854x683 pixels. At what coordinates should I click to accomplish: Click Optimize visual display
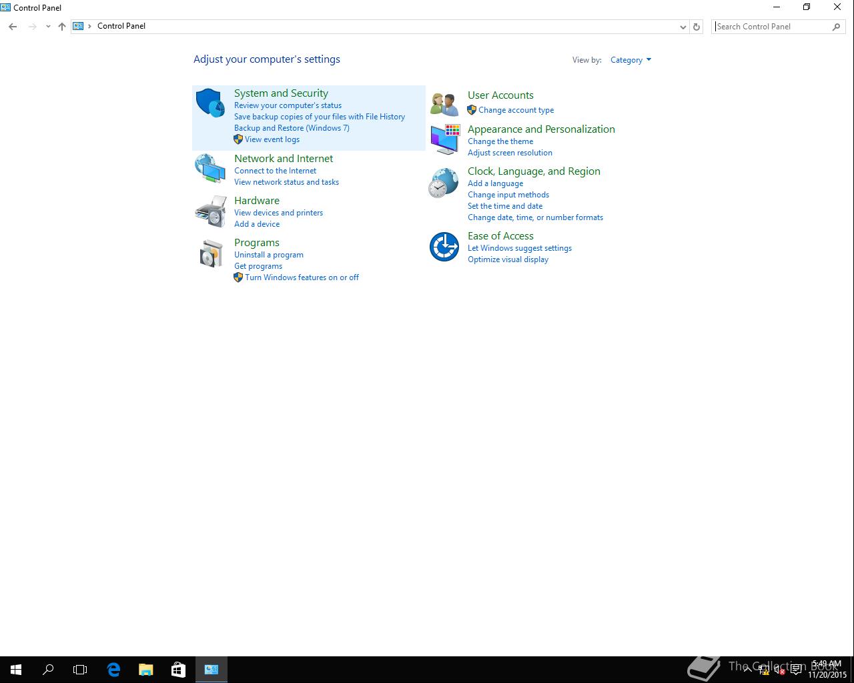pyautogui.click(x=508, y=259)
